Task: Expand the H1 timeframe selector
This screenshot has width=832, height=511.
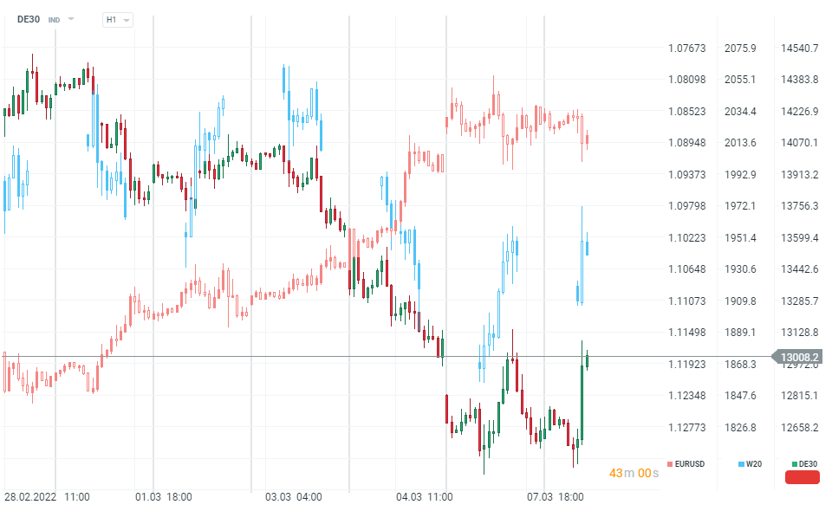Action: [117, 19]
